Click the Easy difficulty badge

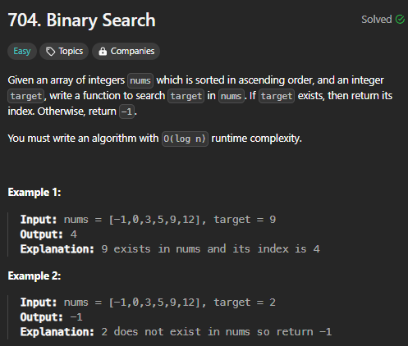coord(22,51)
